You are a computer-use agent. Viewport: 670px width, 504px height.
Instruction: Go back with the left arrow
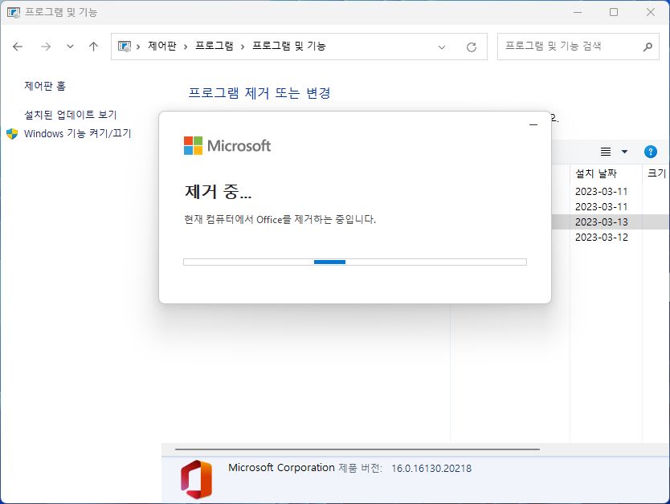(x=18, y=47)
